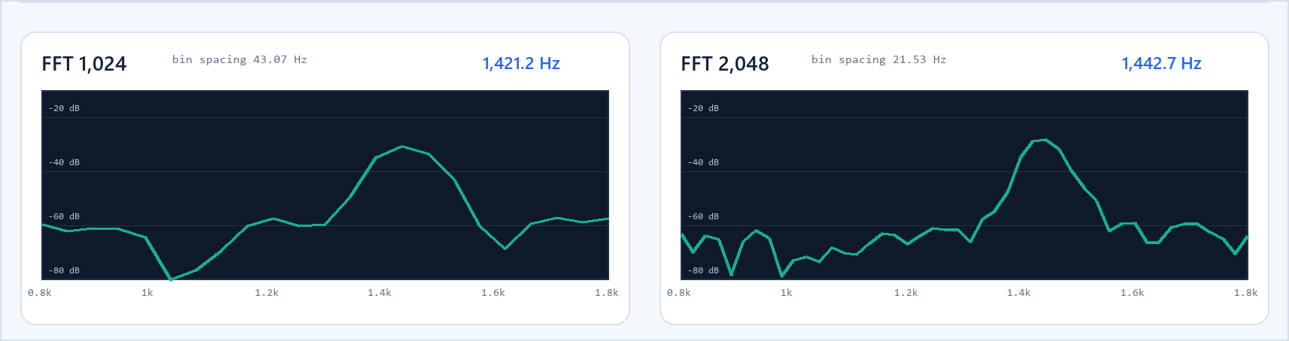Click the FFT 1,024 spectrum chart
Screen dimensions: 1289x341
tap(325, 186)
